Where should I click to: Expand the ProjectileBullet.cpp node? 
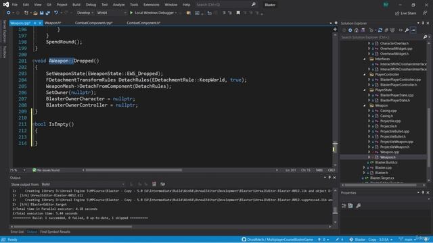pos(369,132)
